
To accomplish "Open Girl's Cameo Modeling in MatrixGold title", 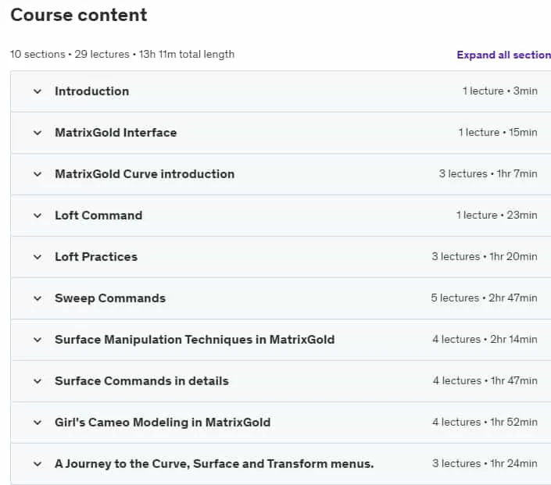I will point(163,423).
